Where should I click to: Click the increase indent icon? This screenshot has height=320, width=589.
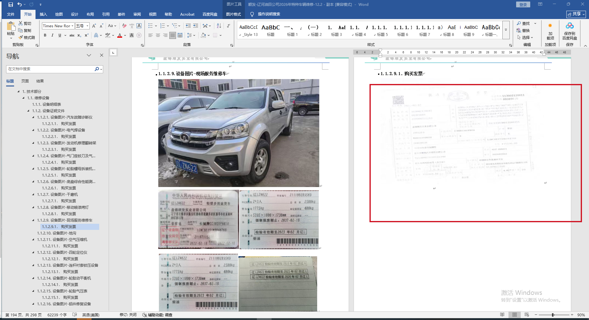[196, 26]
